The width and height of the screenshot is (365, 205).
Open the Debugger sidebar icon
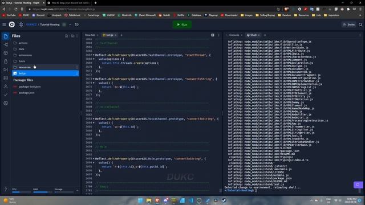pos(6,69)
